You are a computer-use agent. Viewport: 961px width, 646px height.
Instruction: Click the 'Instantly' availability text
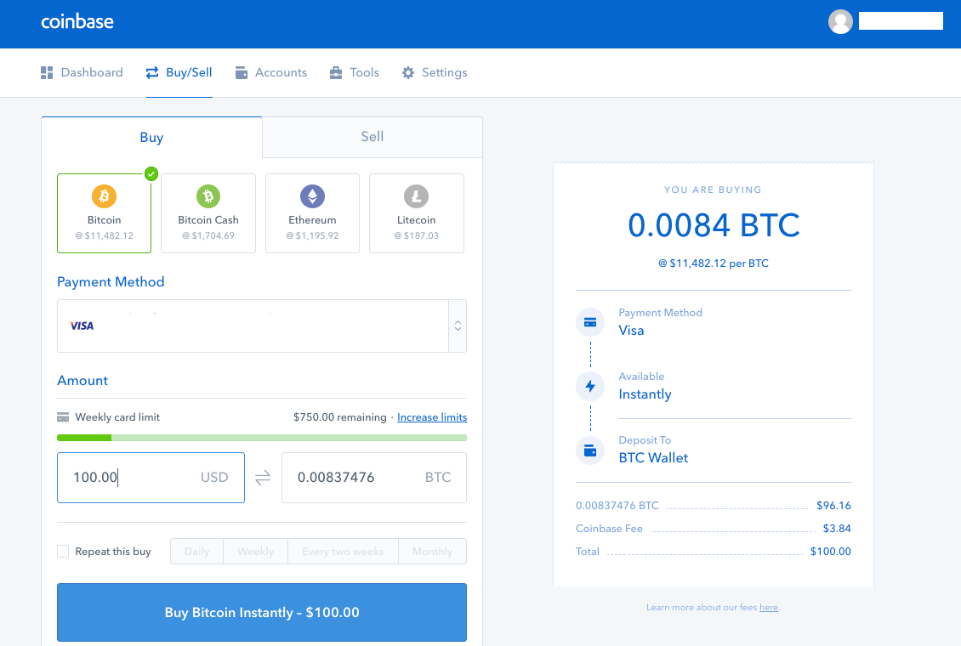coord(645,394)
